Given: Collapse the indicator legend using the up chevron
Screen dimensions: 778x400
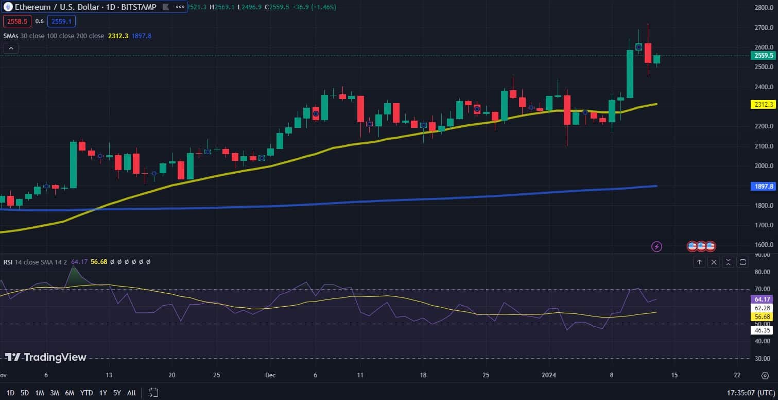Looking at the screenshot, I should [10, 48].
